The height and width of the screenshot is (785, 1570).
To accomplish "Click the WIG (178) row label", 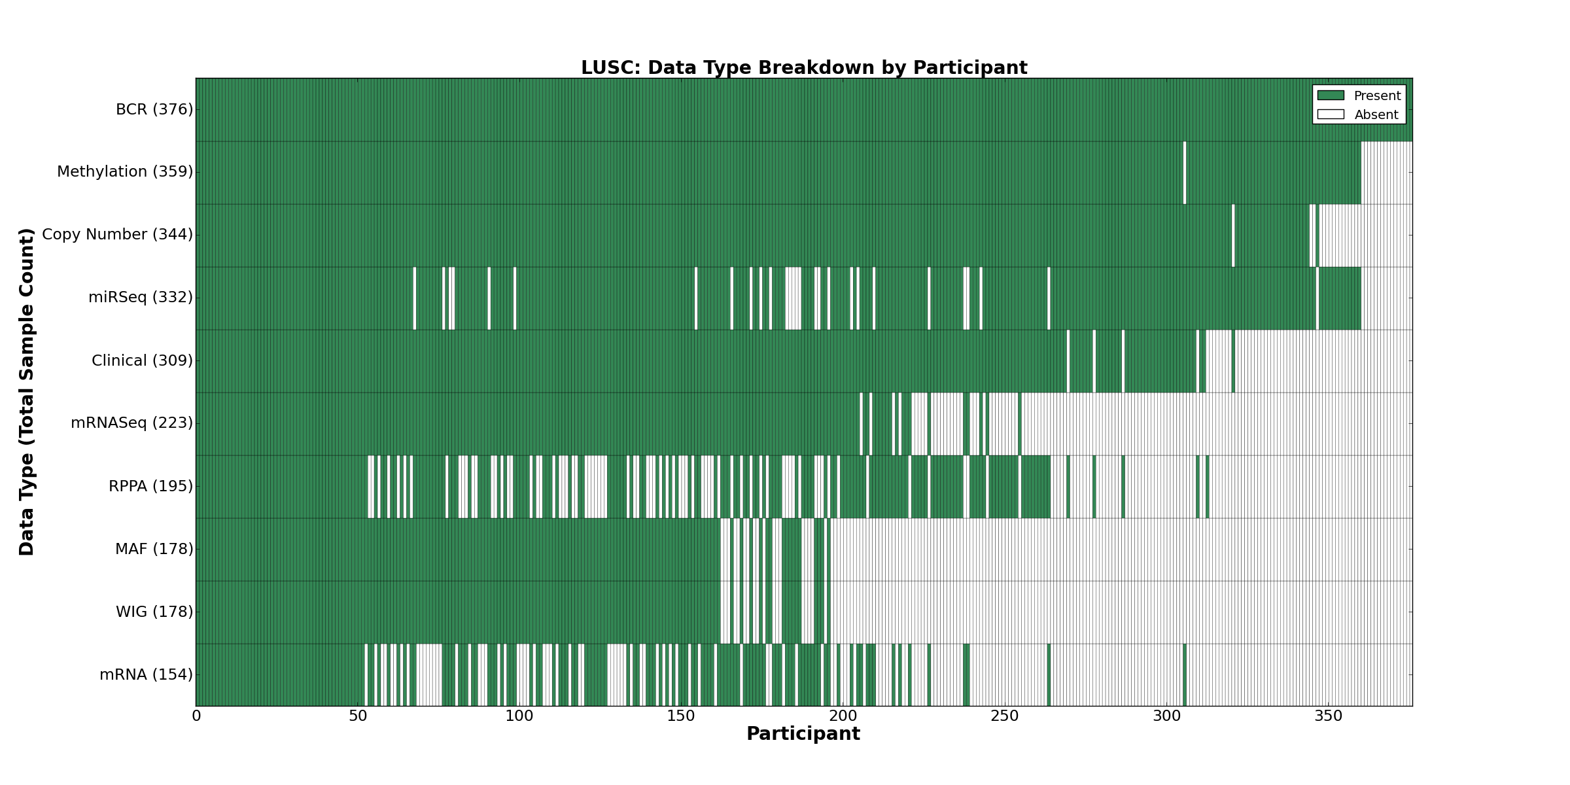I will pos(154,612).
